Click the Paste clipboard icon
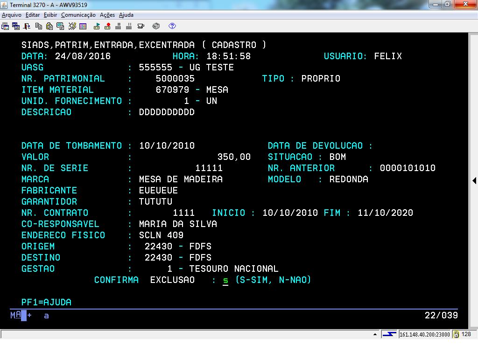This screenshot has width=478, height=358. [49, 26]
